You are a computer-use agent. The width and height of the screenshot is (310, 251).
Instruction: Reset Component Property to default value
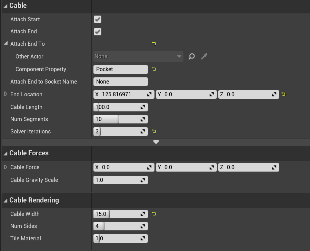154,69
